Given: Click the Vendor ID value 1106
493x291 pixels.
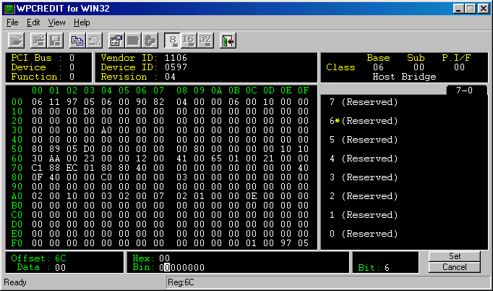Looking at the screenshot, I should pyautogui.click(x=176, y=58).
